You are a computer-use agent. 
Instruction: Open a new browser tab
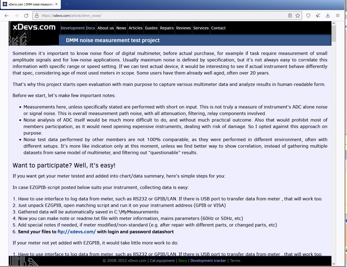(x=67, y=4)
